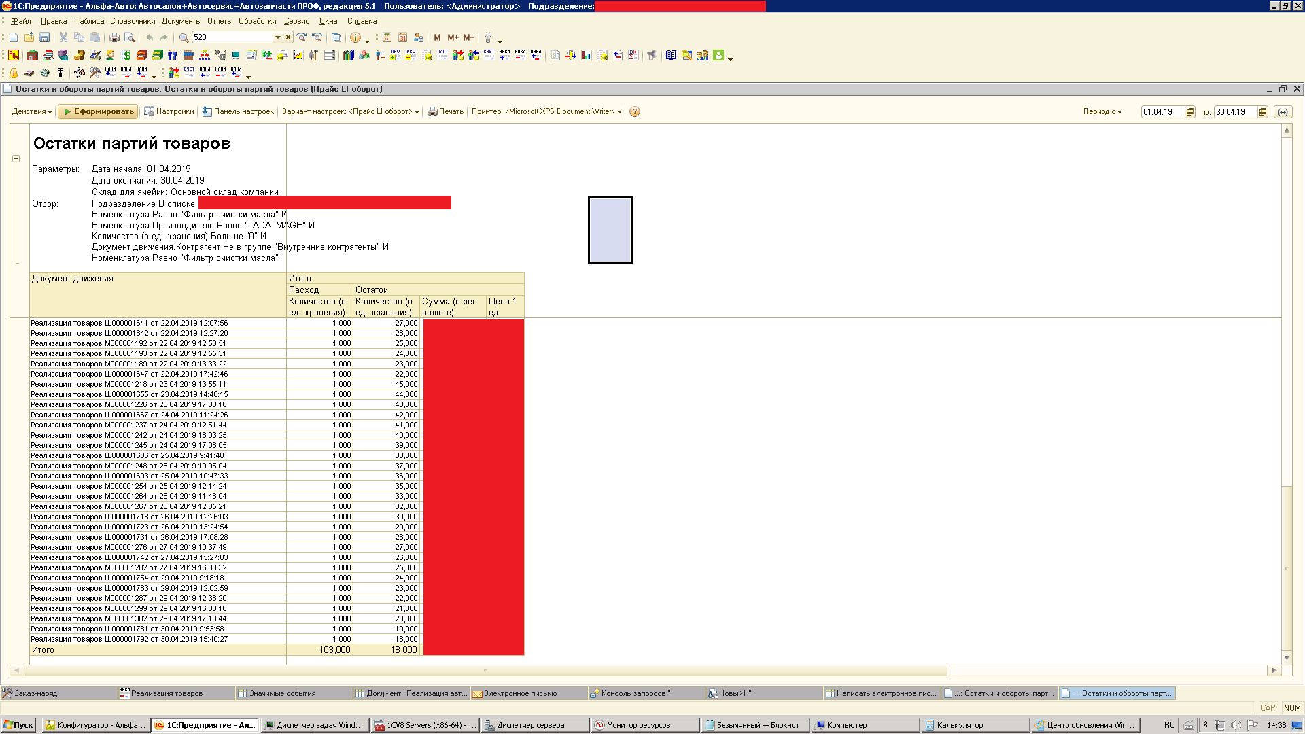
Task: Open print preview icon
Action: click(129, 37)
